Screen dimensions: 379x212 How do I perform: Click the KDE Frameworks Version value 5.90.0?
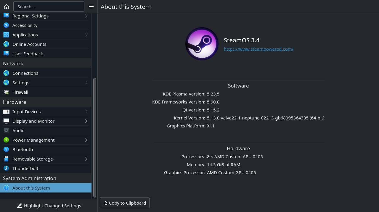point(213,102)
